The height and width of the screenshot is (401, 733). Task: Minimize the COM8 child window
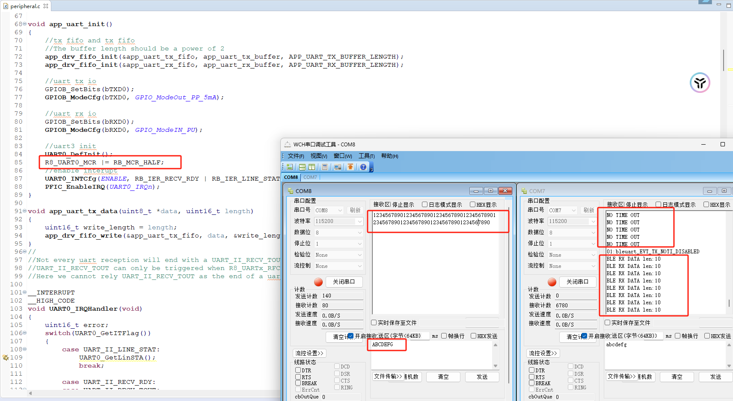(x=476, y=191)
